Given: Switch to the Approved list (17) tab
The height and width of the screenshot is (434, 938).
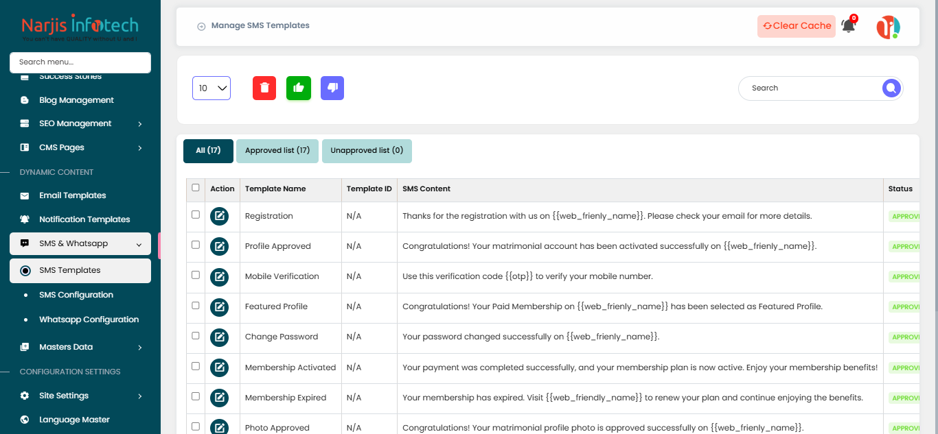Looking at the screenshot, I should coord(277,151).
